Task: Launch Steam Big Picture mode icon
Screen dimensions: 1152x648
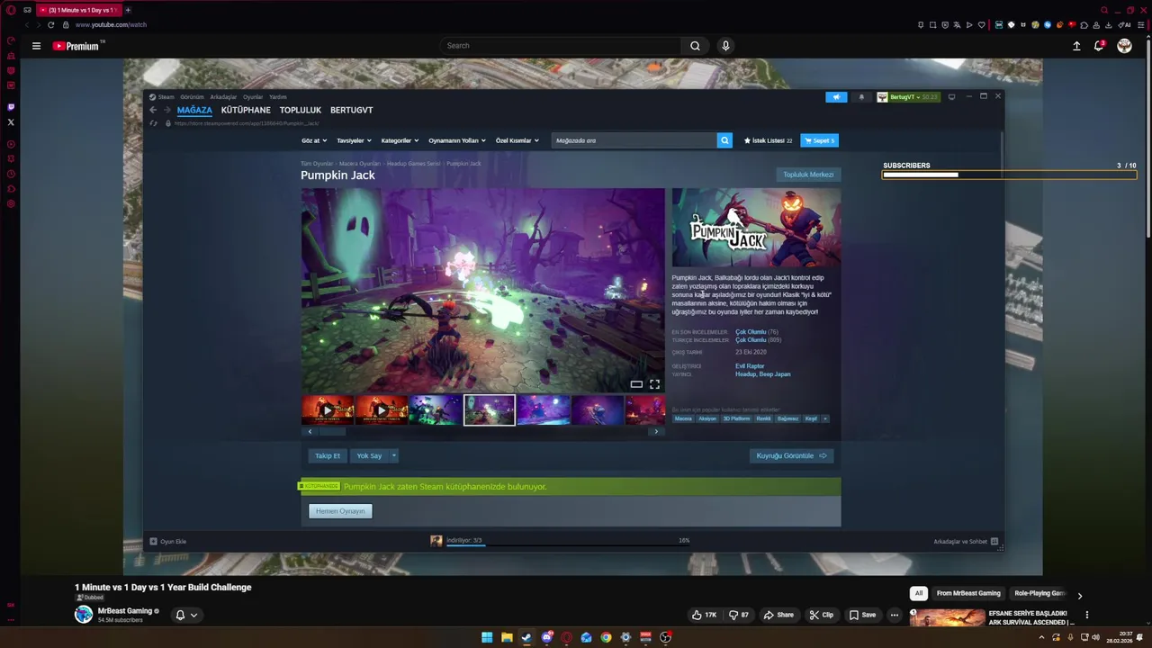Action: pos(951,97)
